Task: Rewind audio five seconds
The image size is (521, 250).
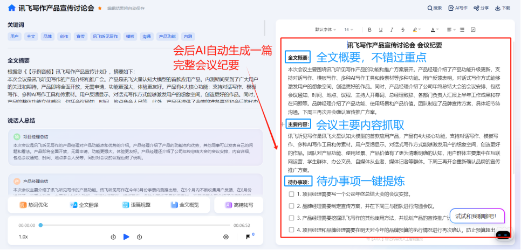Action: [113, 237]
